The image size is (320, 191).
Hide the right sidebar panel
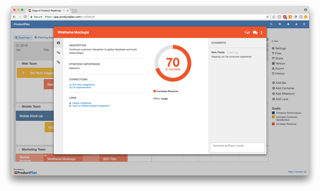click(275, 41)
